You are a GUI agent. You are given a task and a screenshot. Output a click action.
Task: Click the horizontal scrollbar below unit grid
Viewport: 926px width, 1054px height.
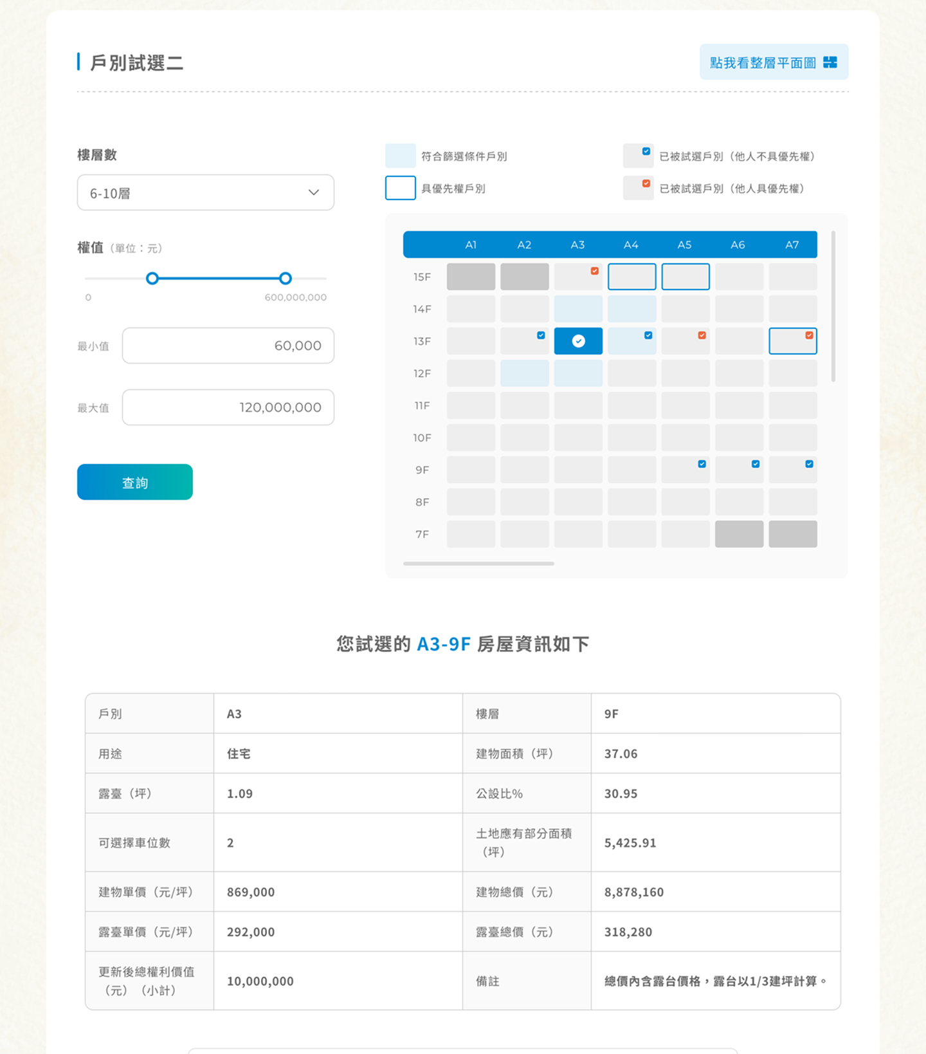478,564
